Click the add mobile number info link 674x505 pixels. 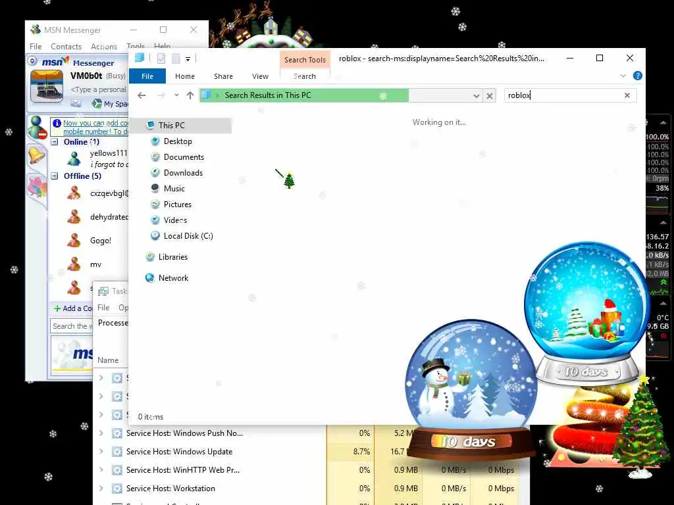(95, 127)
